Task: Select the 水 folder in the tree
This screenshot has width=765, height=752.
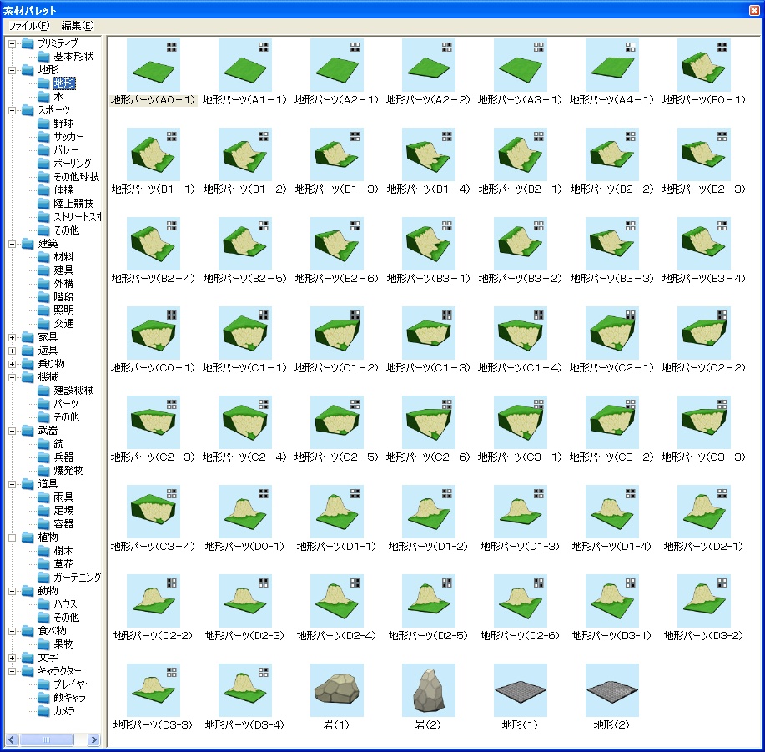Action: pos(58,97)
